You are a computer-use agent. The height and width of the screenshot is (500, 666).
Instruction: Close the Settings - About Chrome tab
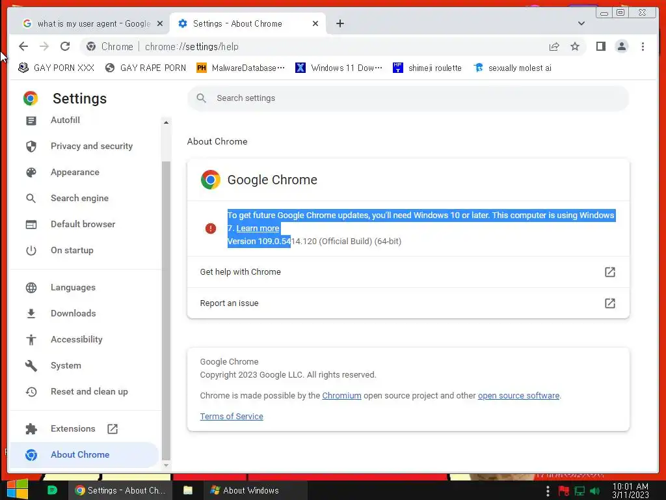coord(315,23)
